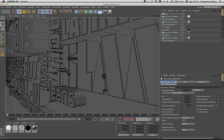Image resolution: width=224 pixels, height=140 pixels.
Task: Open the MoGraph menu
Action: [75, 7]
